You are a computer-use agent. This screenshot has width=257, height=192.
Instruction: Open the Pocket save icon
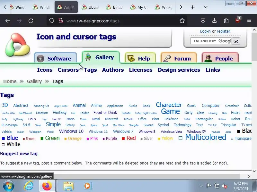point(203,21)
